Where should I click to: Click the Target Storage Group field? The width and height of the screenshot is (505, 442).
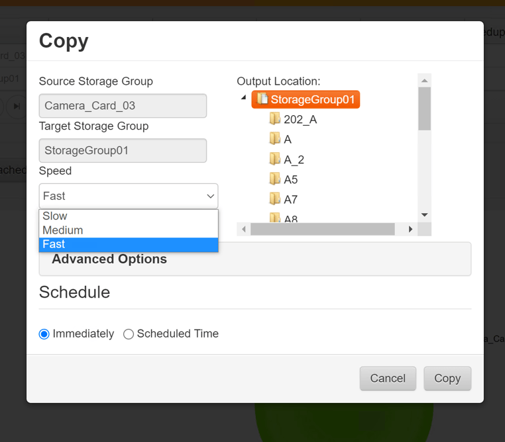(123, 151)
